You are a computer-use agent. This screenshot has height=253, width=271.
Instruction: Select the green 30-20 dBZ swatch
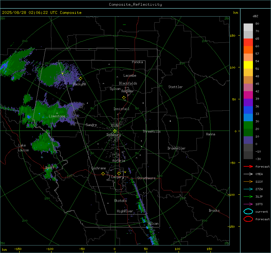[248, 125]
